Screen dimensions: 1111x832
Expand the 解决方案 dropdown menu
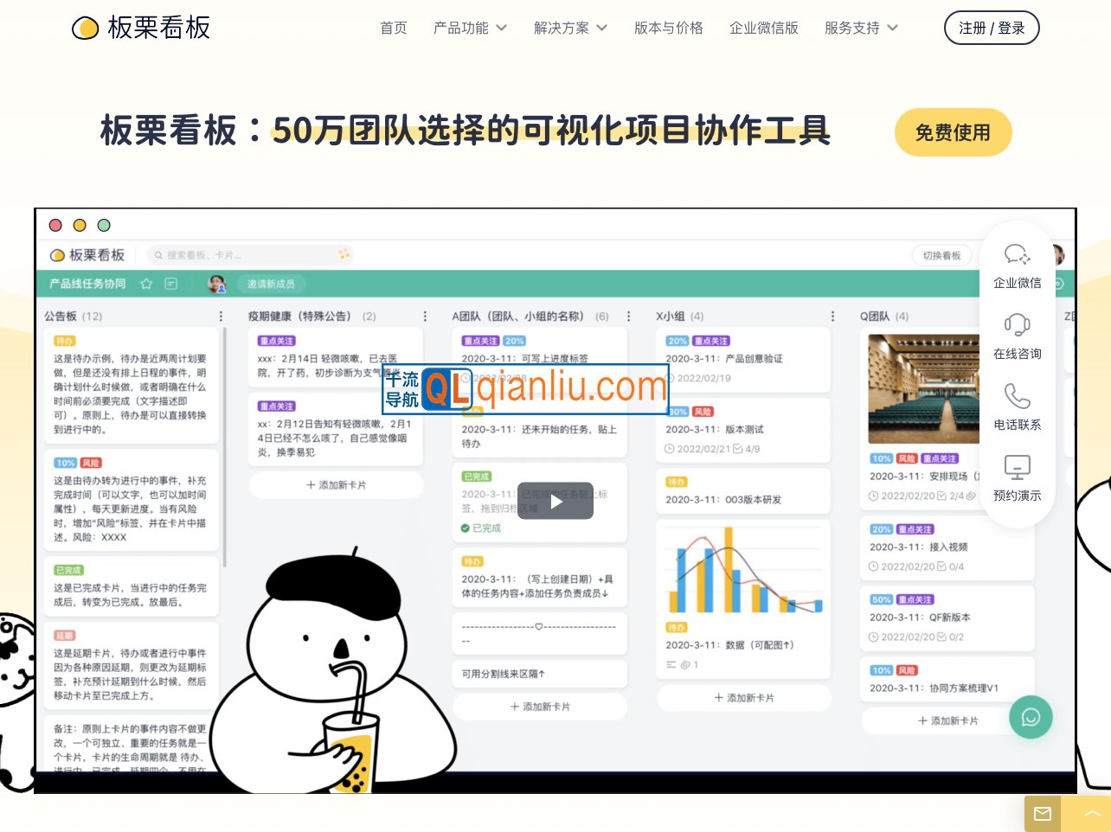(562, 28)
